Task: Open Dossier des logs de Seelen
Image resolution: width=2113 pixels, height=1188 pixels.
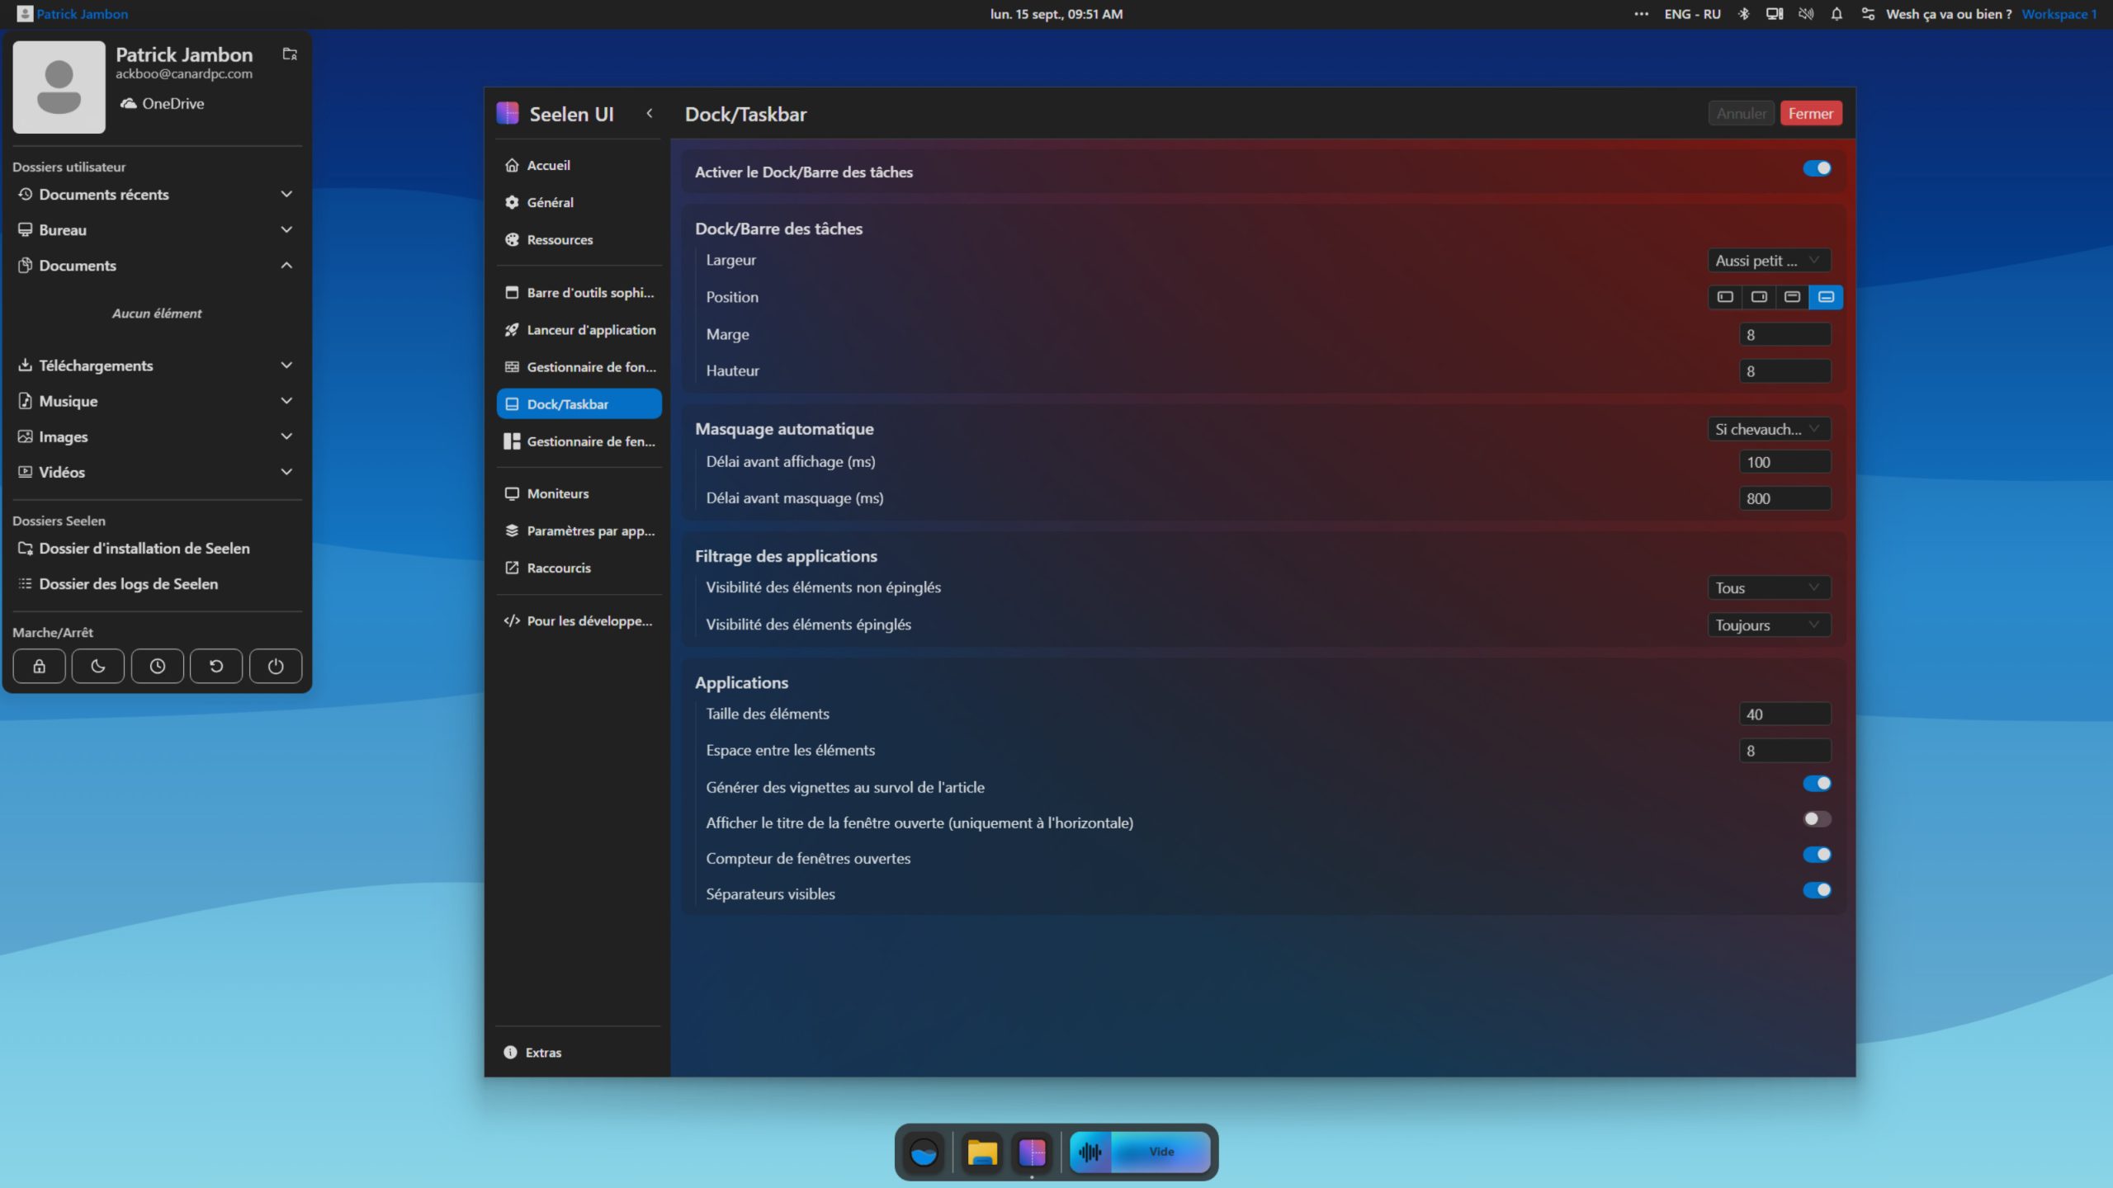Action: point(157,583)
